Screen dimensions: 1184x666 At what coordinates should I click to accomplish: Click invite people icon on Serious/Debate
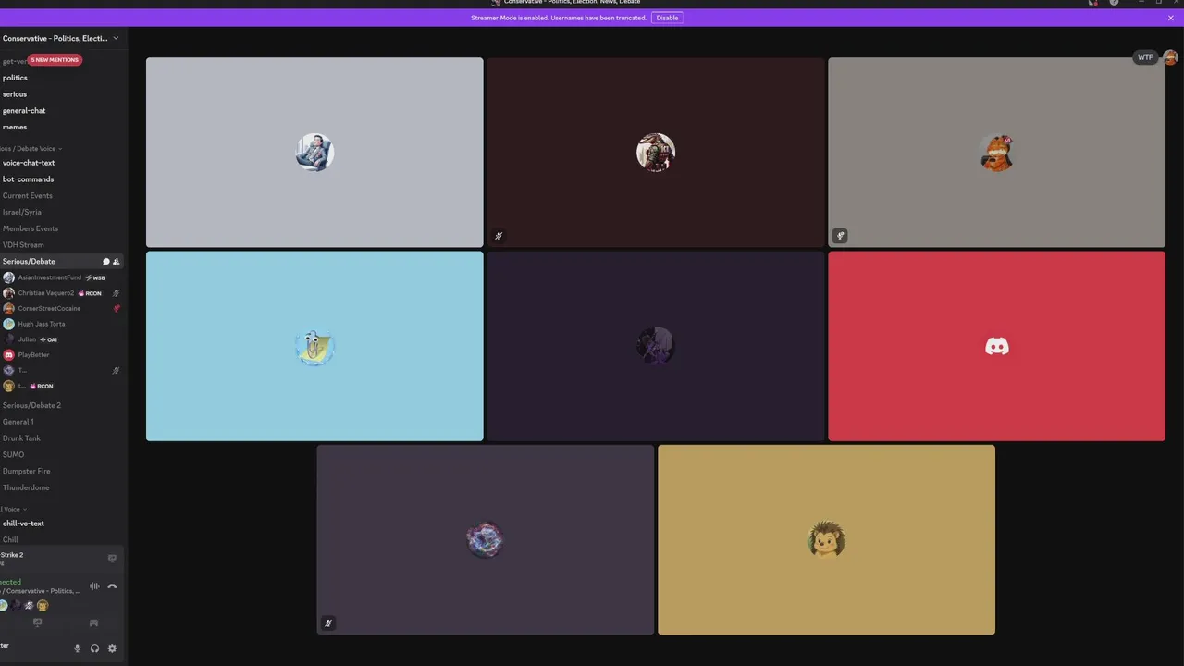click(x=116, y=262)
